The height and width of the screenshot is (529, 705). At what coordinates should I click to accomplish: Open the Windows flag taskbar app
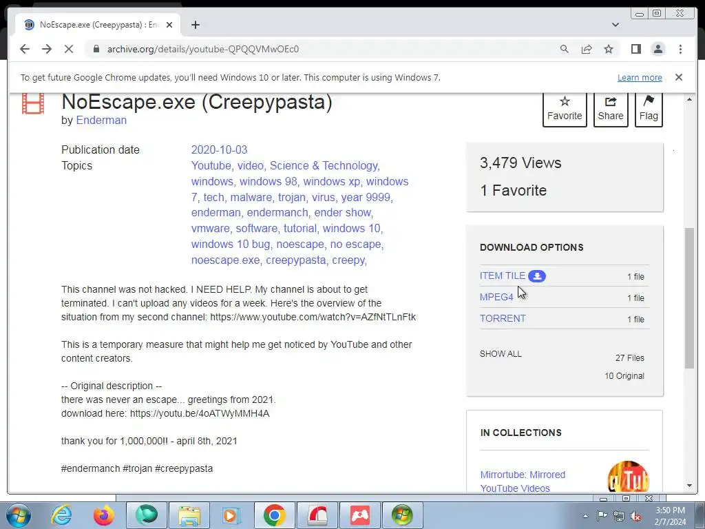[x=403, y=515]
